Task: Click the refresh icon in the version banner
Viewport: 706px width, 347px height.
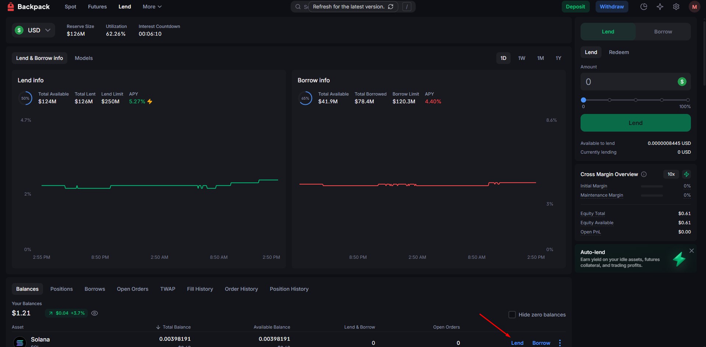Action: click(x=391, y=7)
